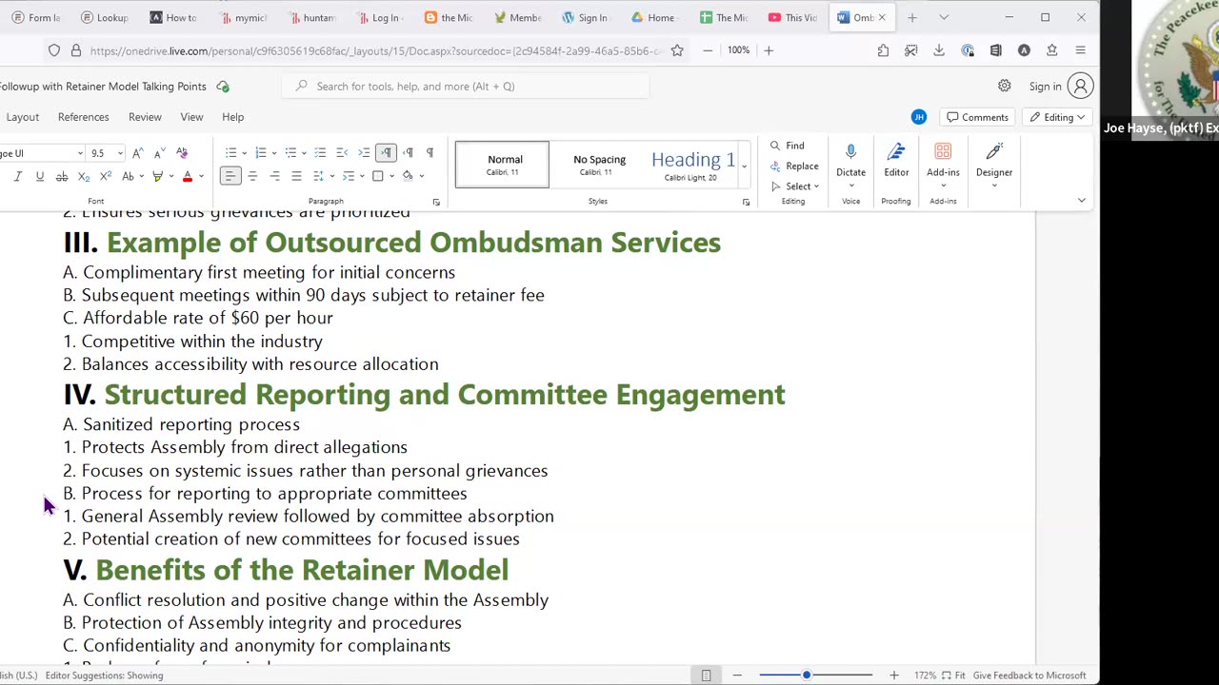Screen dimensions: 1219x685
Task: Open Word settings gear
Action: 1004,87
